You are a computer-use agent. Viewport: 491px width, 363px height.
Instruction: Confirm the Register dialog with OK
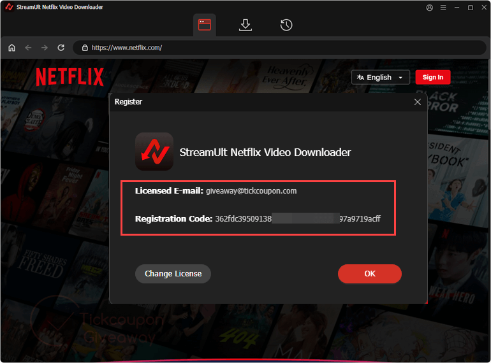pos(369,274)
